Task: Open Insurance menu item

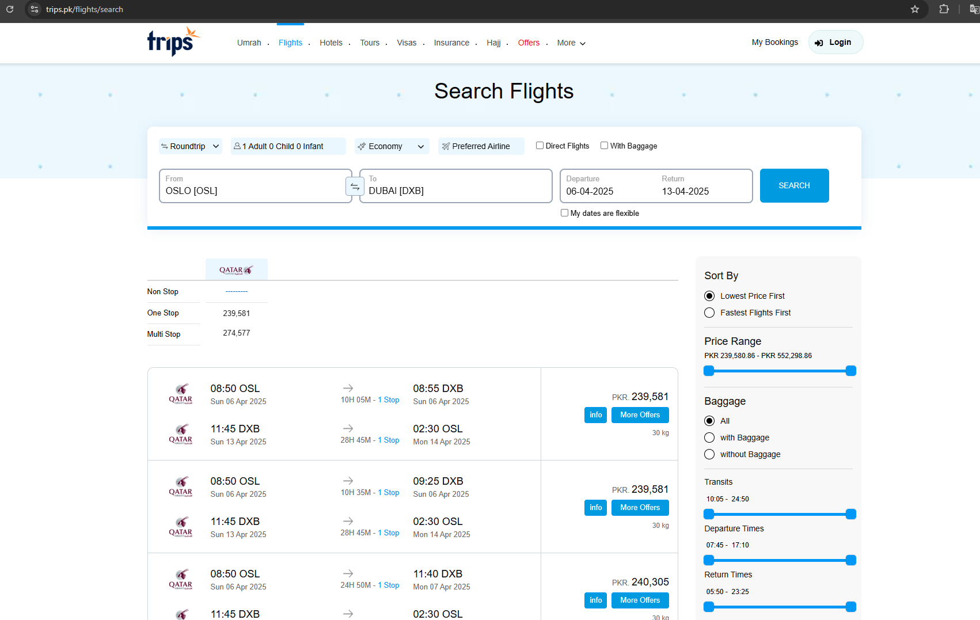Action: (451, 43)
